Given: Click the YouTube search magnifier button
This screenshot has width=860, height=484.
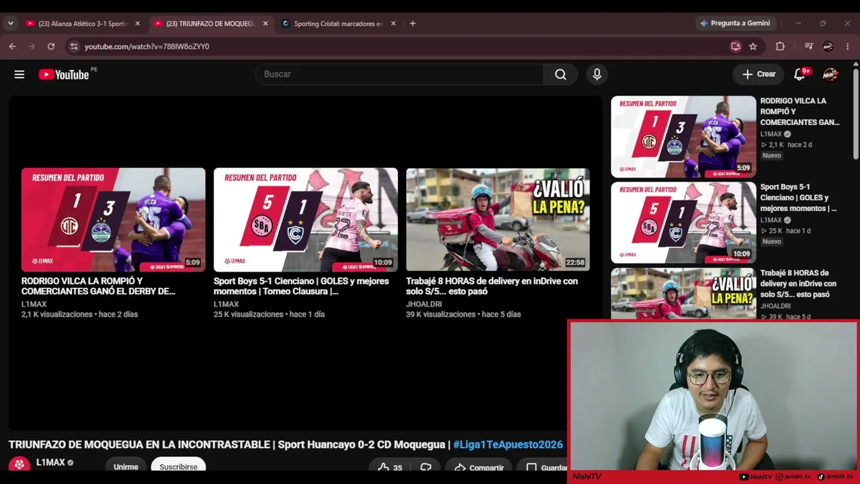Looking at the screenshot, I should click(x=560, y=75).
